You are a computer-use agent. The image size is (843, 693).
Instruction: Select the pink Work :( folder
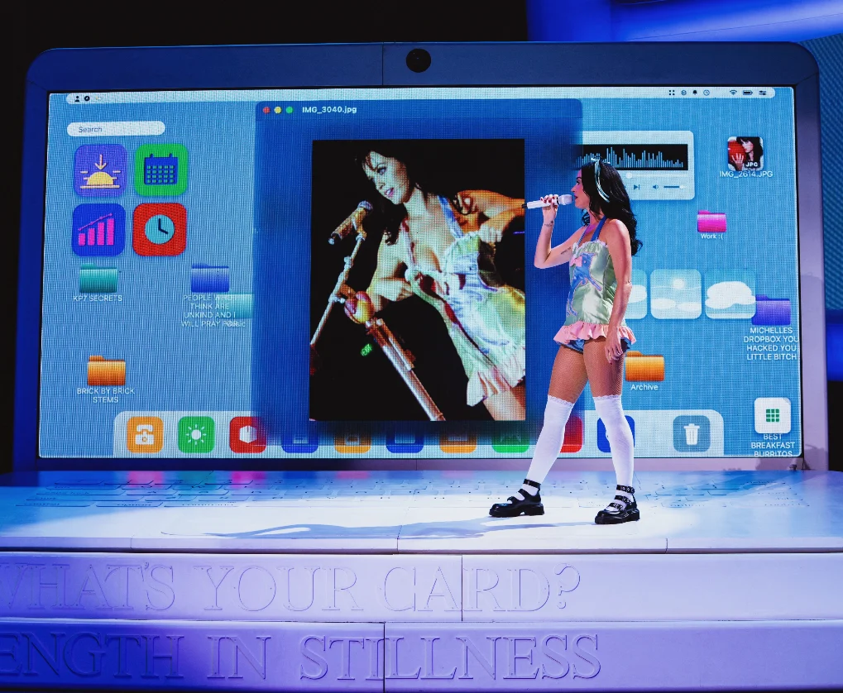click(x=711, y=222)
